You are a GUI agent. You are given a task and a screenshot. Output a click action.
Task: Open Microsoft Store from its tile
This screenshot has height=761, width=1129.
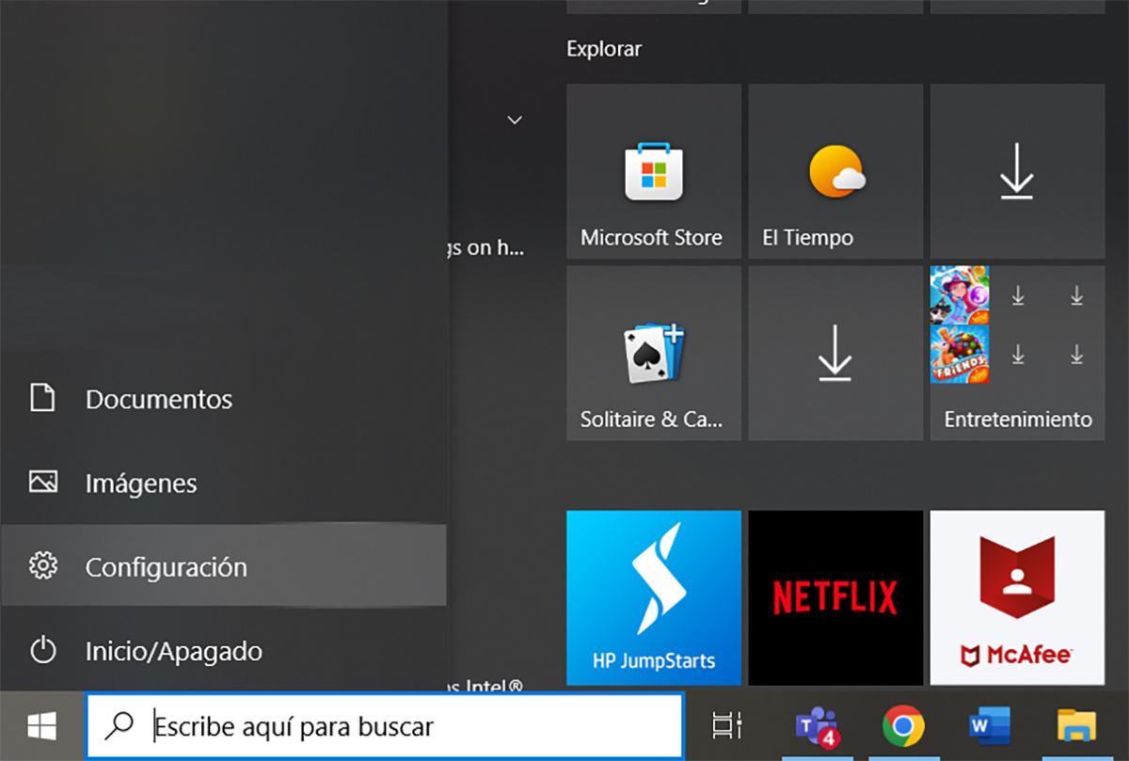(653, 171)
